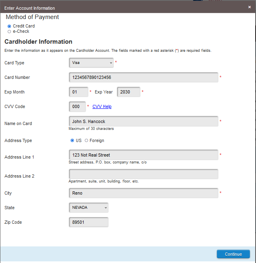Click the Zip Code field
Image resolution: width=256 pixels, height=263 pixels.
pyautogui.click(x=88, y=222)
